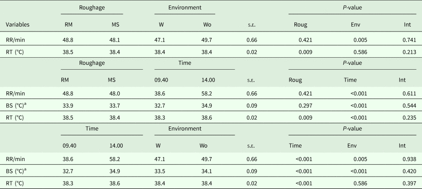Click the Time group header in second section
The image size is (422, 189).
(x=185, y=63)
